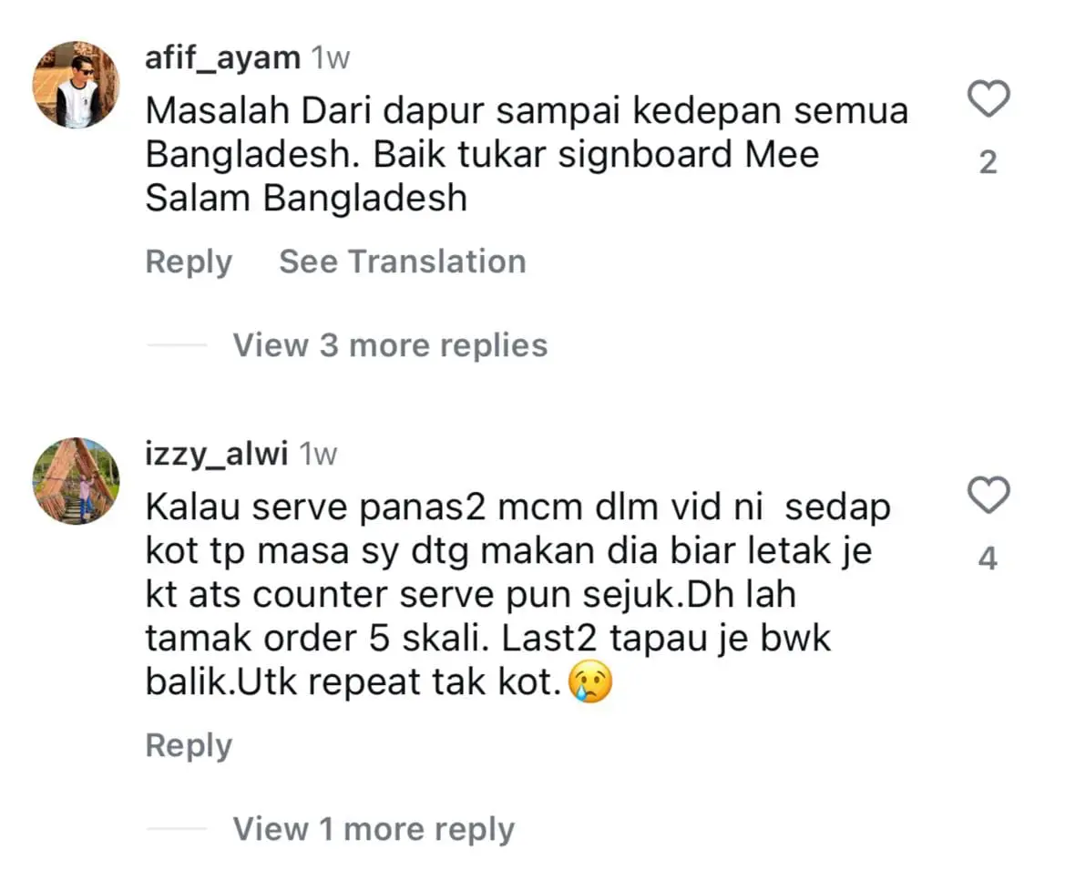
Task: Click the 1w timestamp beside izzy_alwi
Action: coord(319,455)
